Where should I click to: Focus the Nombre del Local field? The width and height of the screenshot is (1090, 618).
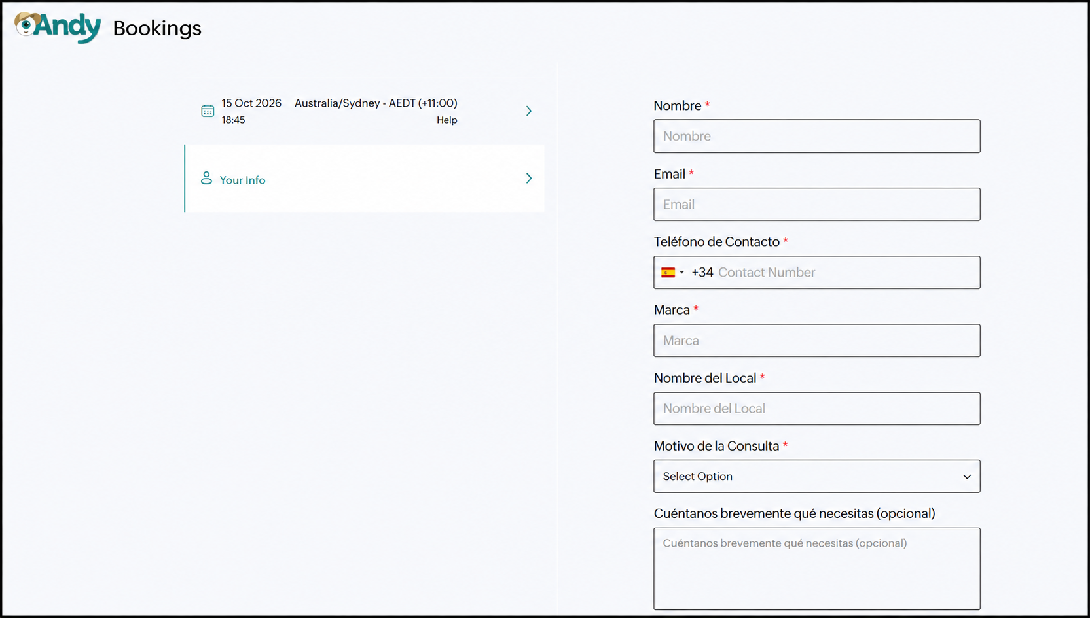click(x=817, y=409)
